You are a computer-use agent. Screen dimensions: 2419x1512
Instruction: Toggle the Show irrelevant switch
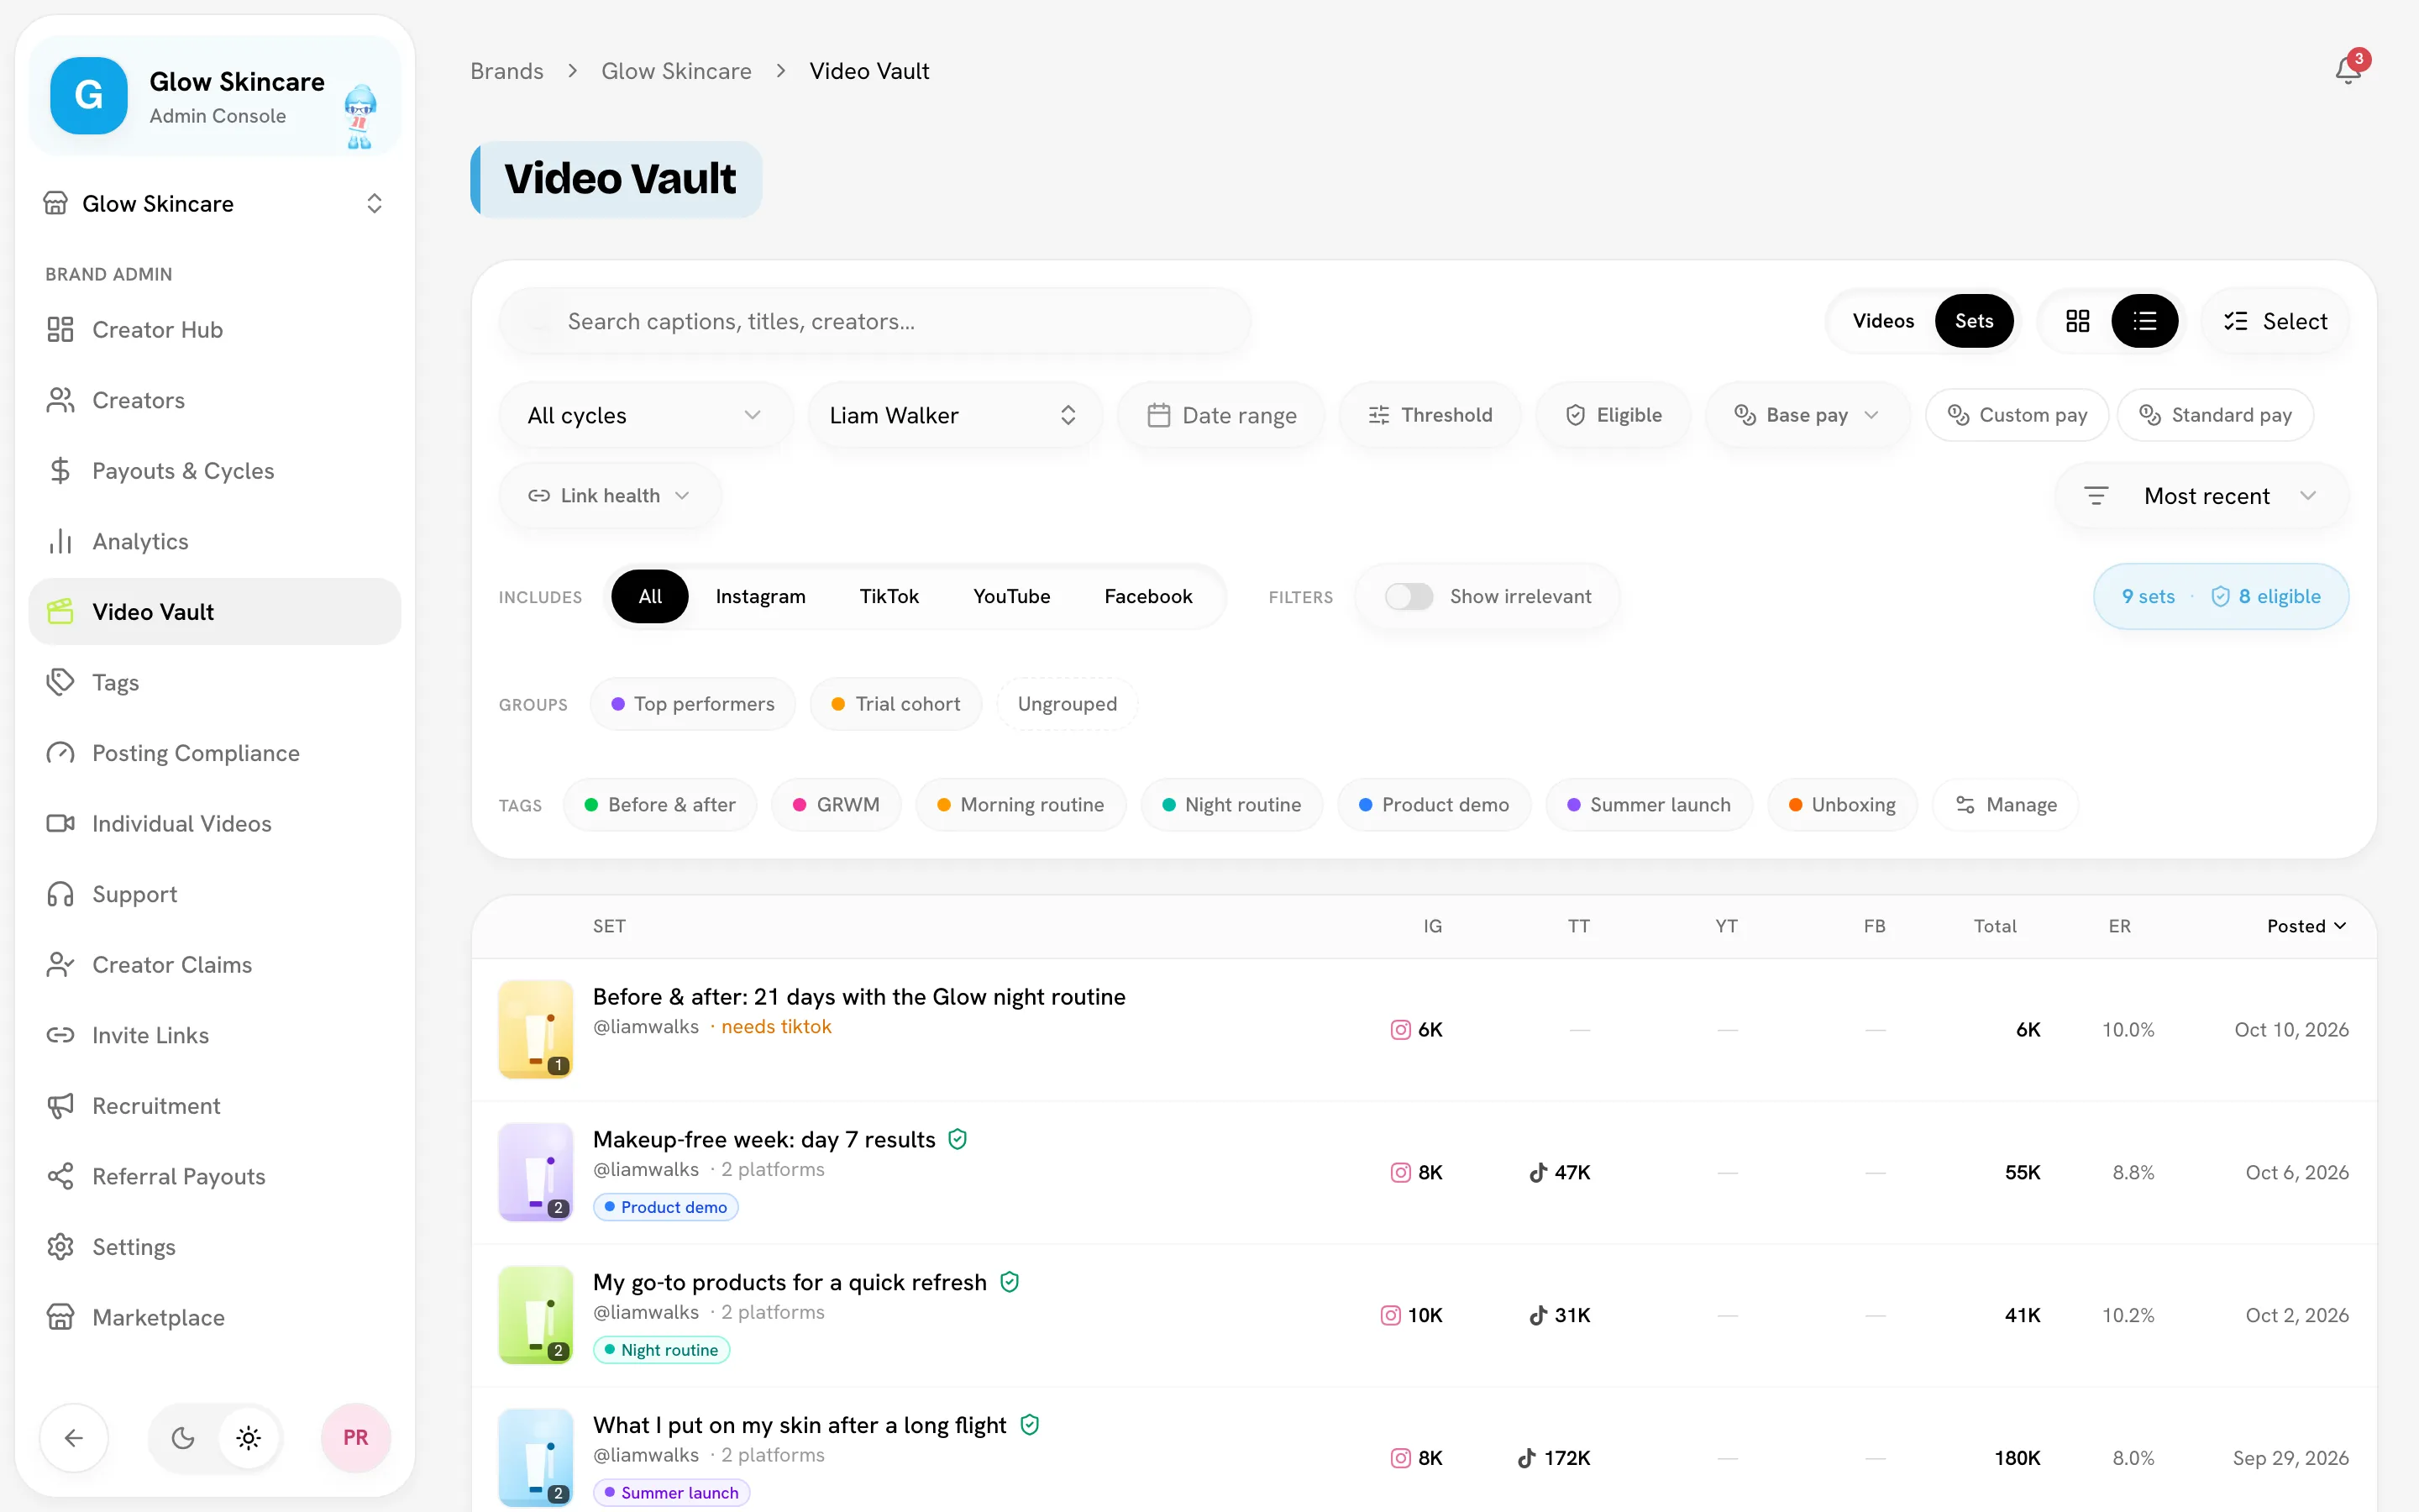click(1409, 596)
